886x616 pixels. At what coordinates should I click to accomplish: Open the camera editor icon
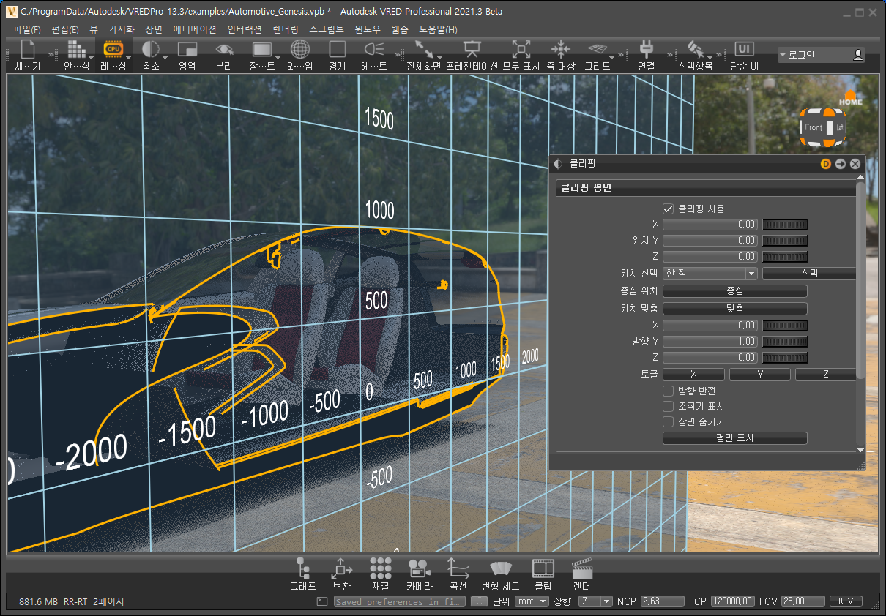[x=419, y=568]
